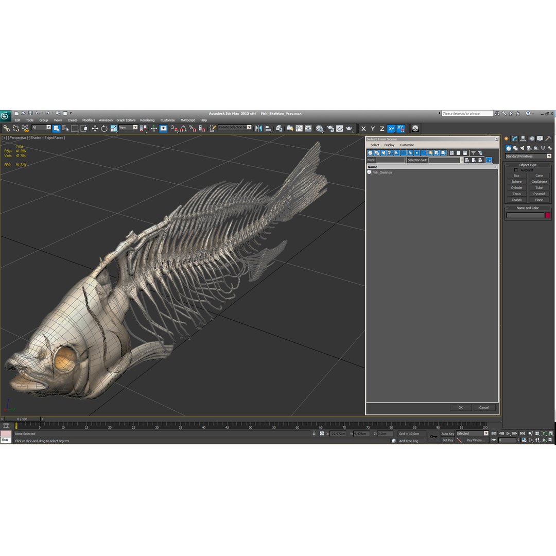Open the Modify panel tab icon
Screen dimensions: 556x556
pyautogui.click(x=514, y=138)
